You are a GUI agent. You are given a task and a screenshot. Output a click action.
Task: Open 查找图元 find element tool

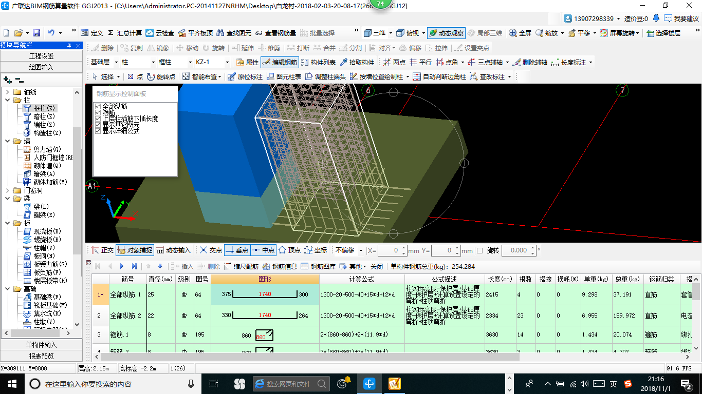coord(234,33)
